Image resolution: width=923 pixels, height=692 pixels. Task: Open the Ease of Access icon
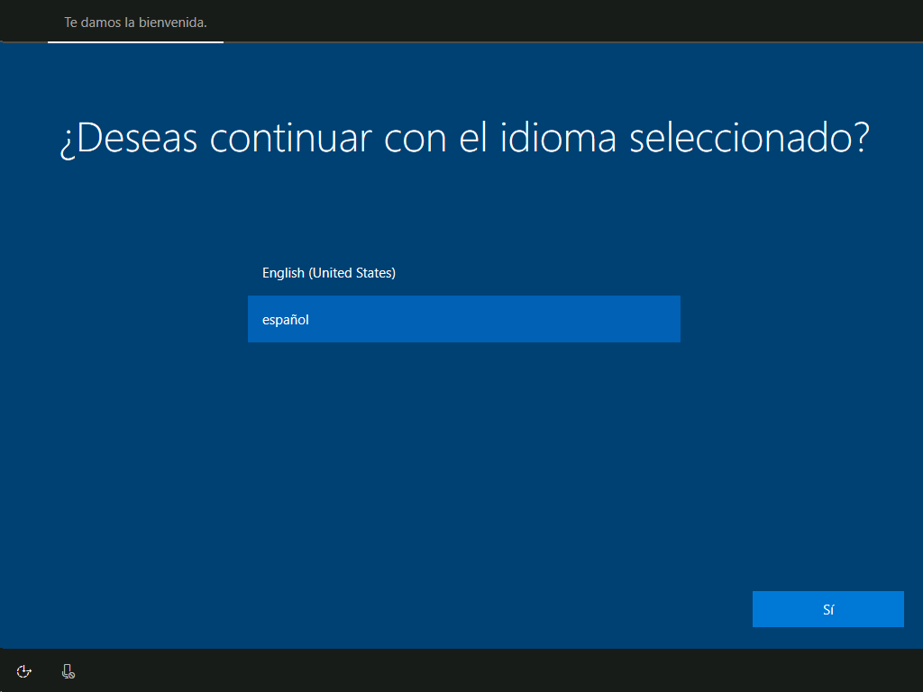(24, 670)
